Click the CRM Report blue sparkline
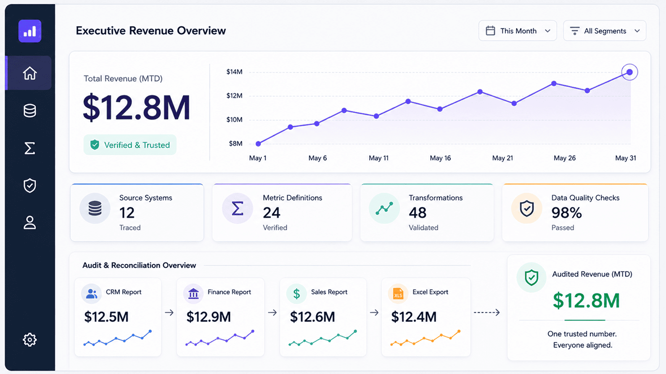Viewport: 666px width, 374px height. (x=117, y=338)
